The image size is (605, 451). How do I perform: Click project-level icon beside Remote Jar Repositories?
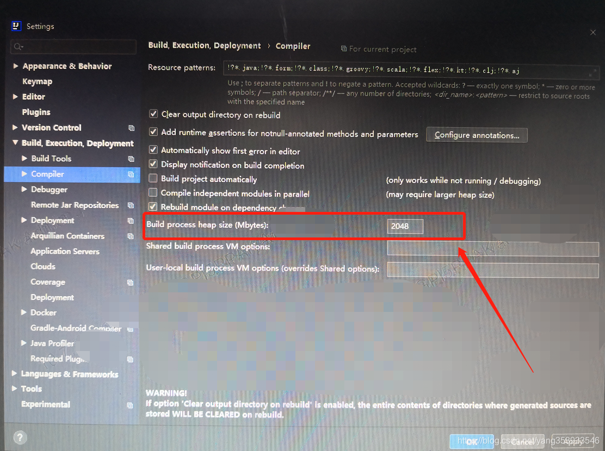click(x=131, y=205)
